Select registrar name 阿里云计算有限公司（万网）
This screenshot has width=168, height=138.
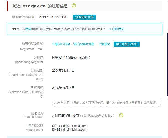(71, 58)
